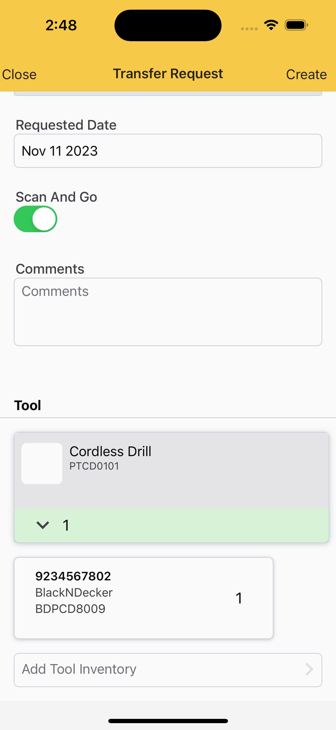Screen dimensions: 336x730
Task: Tap the battery status icon
Action: tap(296, 25)
